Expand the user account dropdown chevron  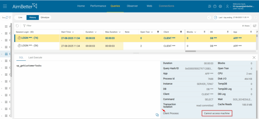(230, 7)
